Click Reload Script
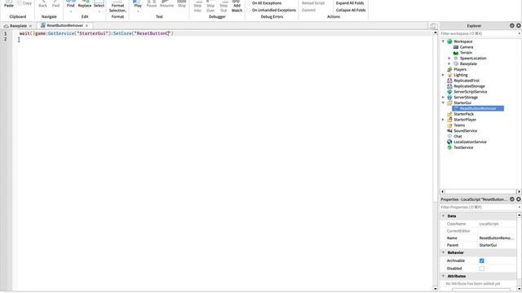 tap(313, 3)
